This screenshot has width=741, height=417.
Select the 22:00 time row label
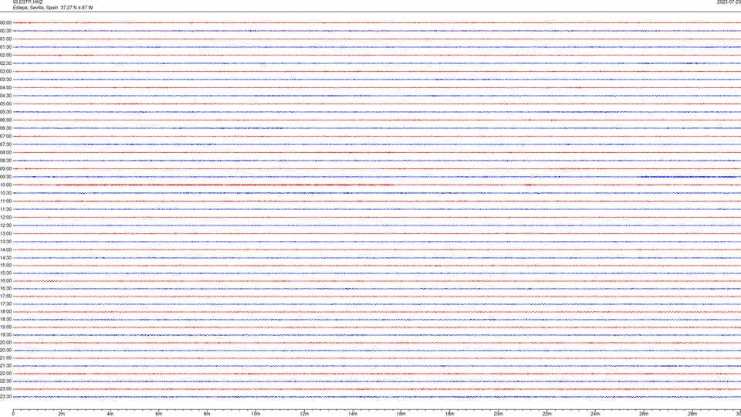[x=5, y=374]
